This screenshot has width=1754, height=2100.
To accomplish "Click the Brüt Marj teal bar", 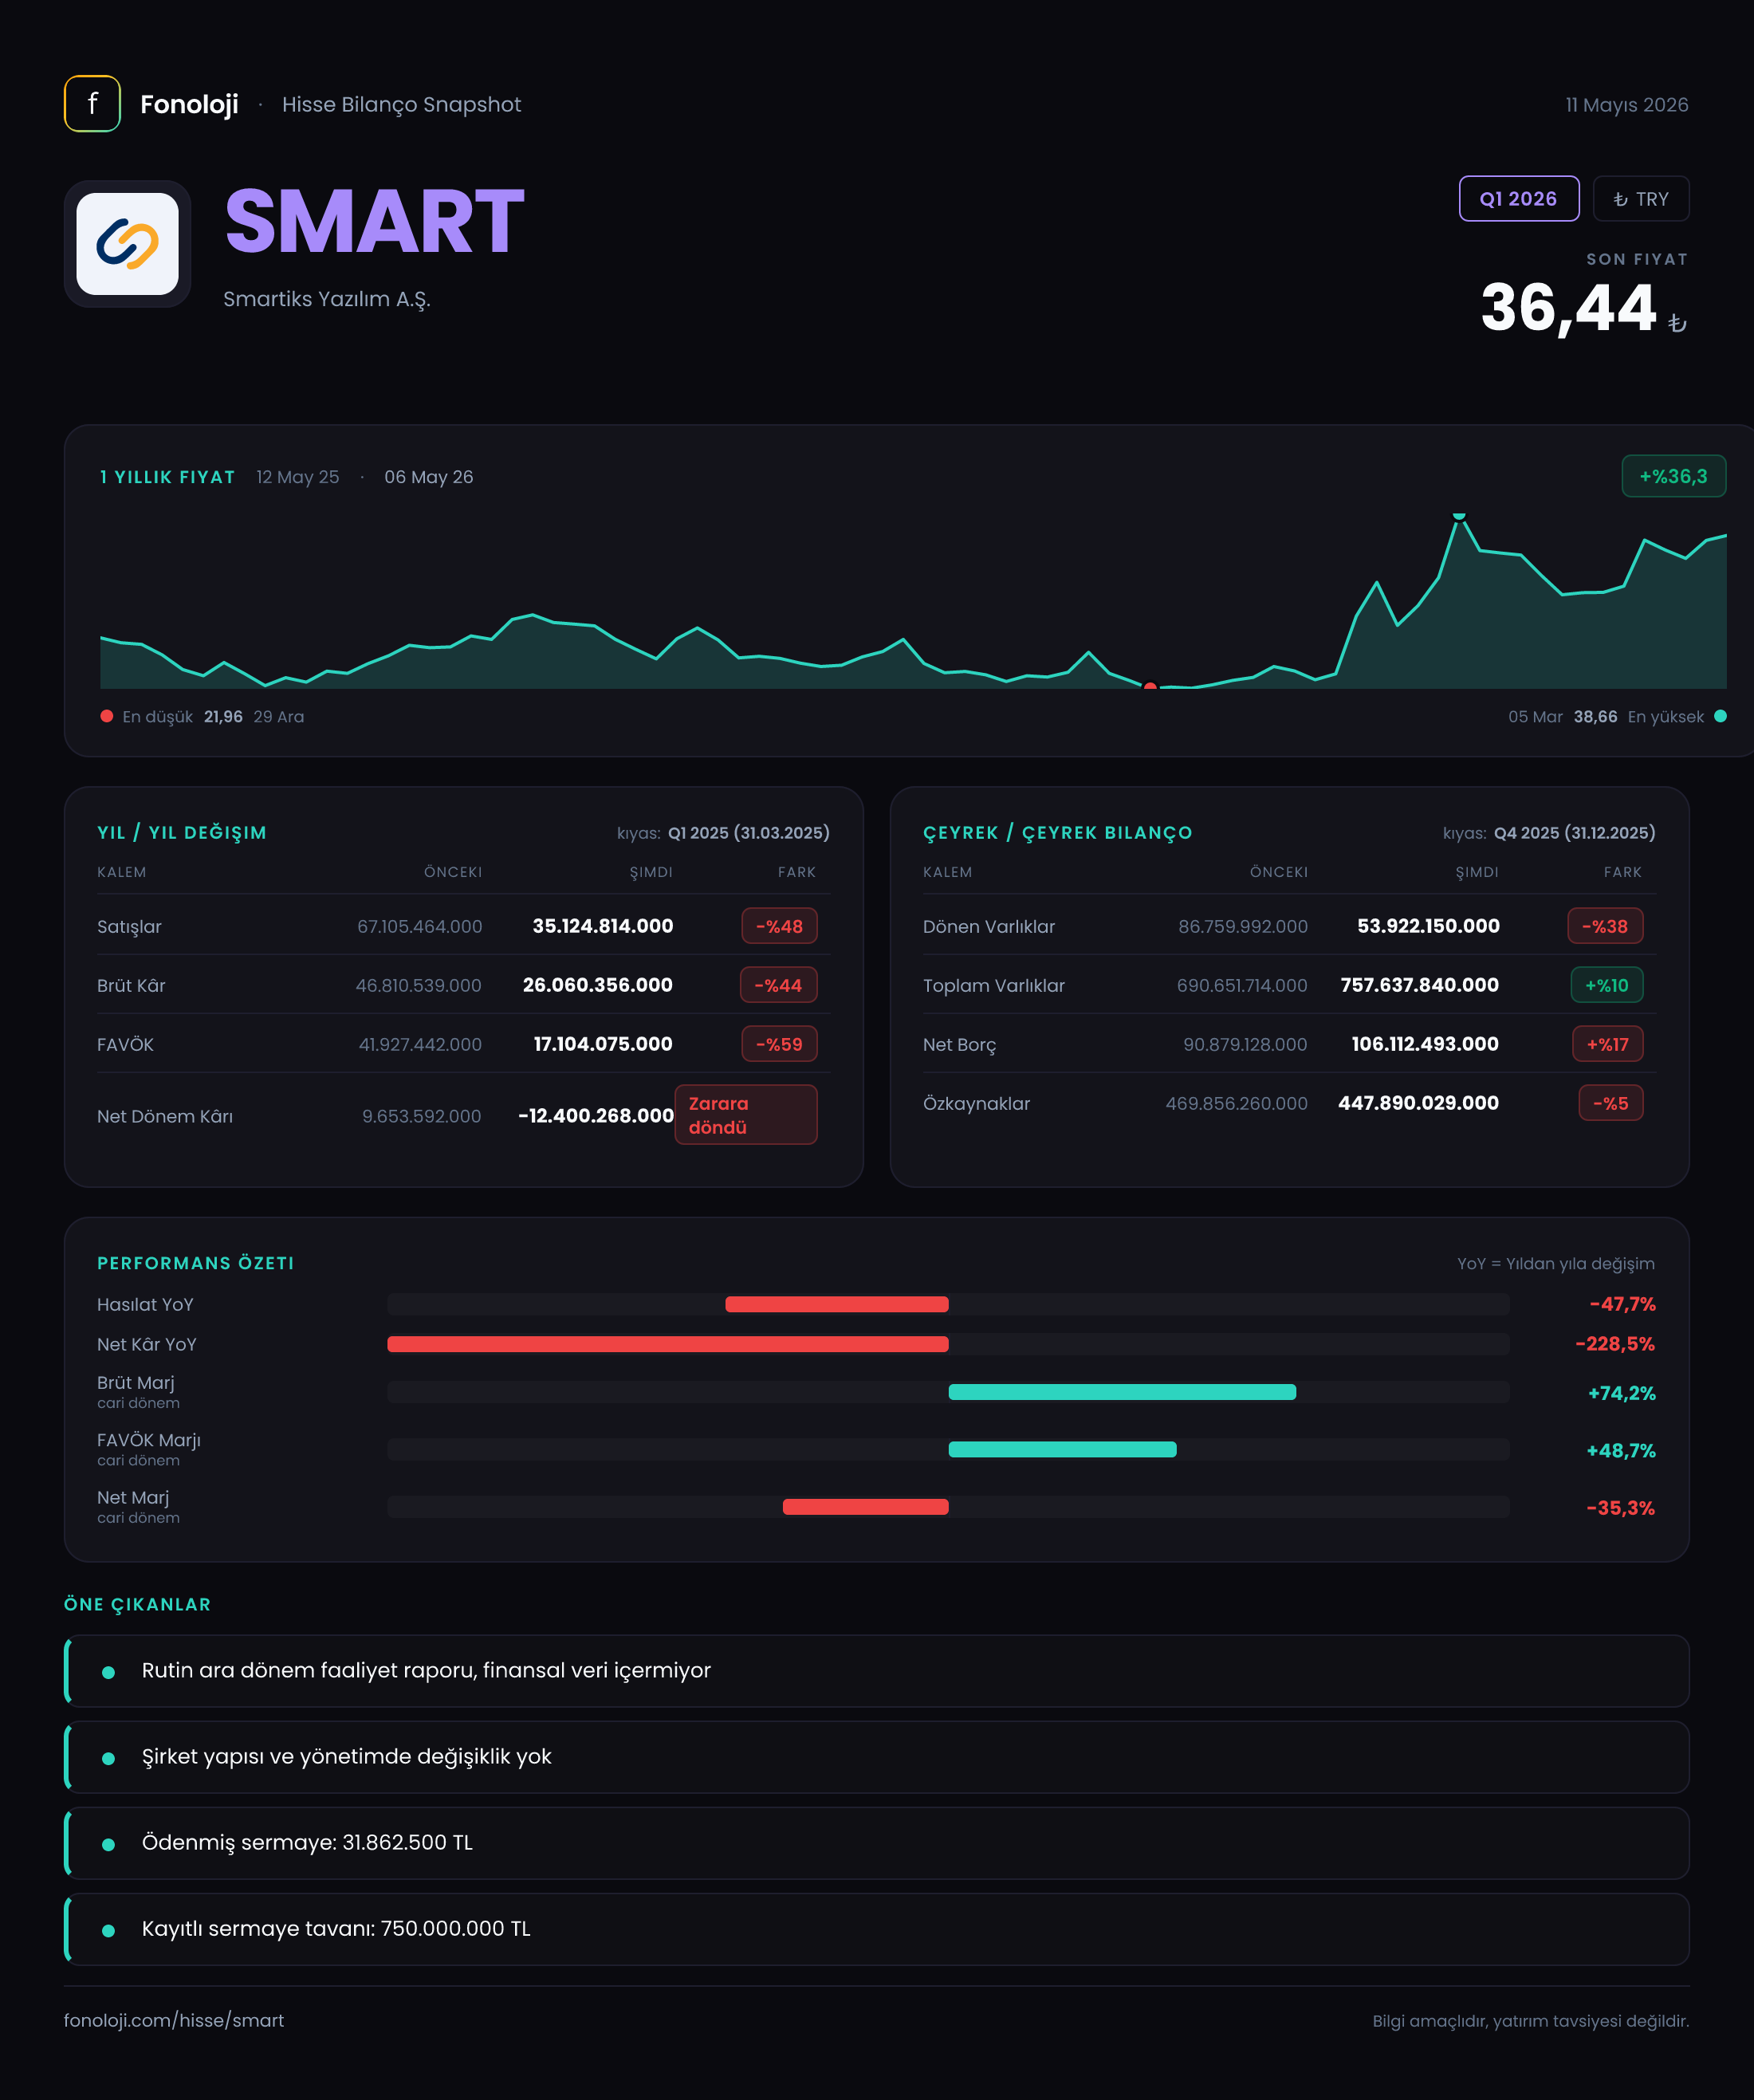I will (1122, 1392).
